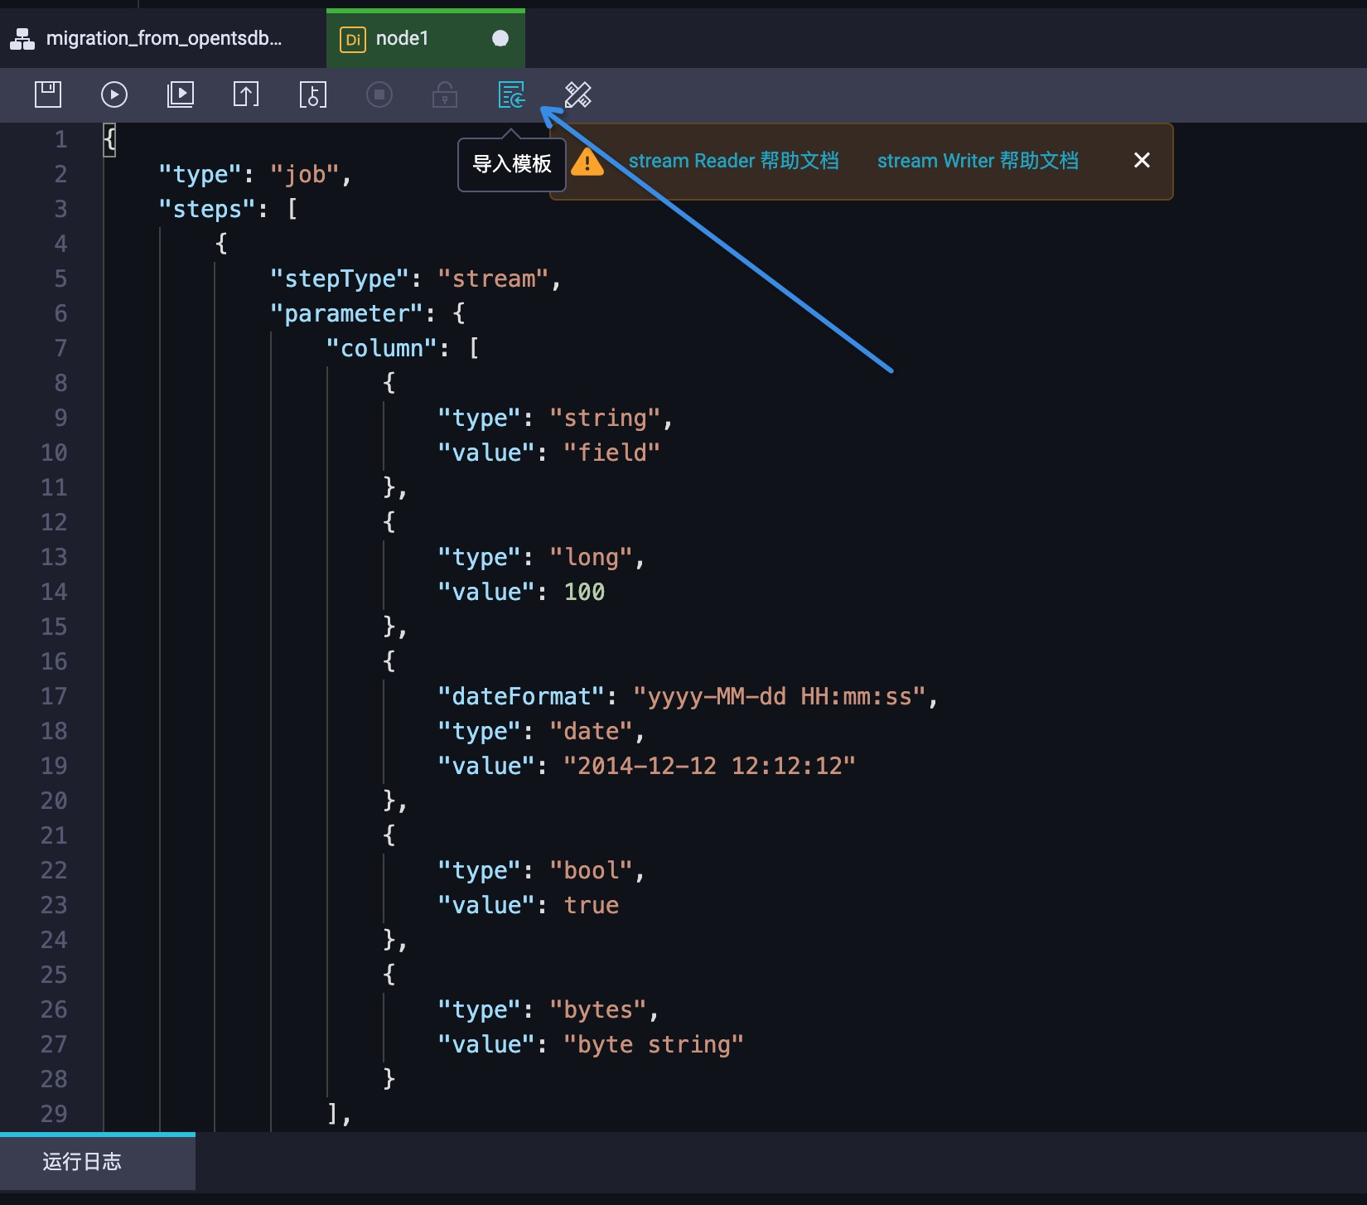Click "steps" key on line 3

pos(207,209)
